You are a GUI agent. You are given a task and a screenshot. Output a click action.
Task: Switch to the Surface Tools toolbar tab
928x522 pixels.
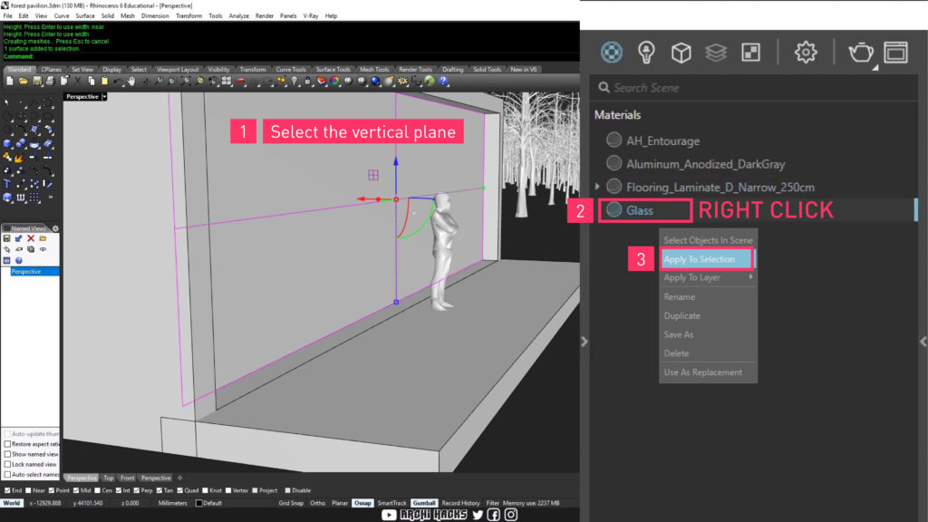click(x=333, y=68)
